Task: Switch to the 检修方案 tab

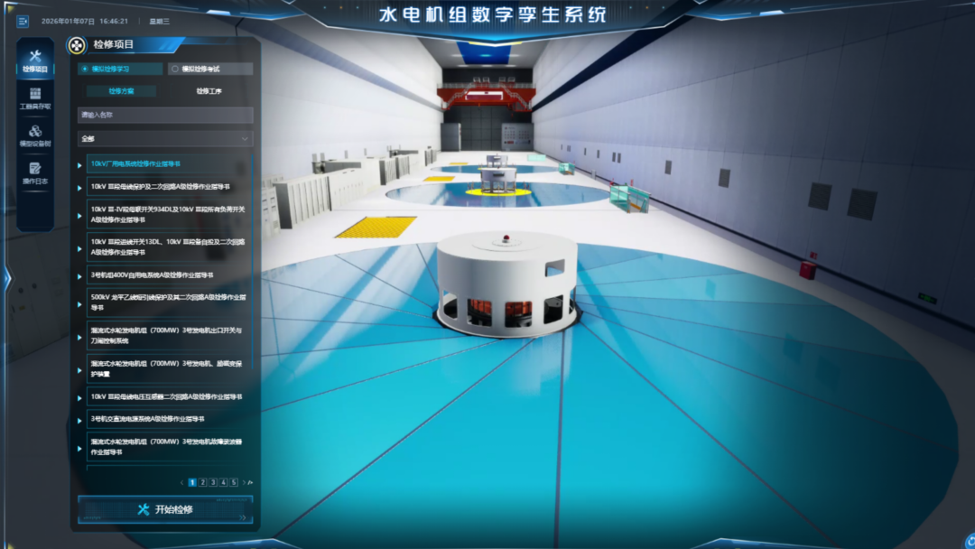Action: (x=121, y=91)
